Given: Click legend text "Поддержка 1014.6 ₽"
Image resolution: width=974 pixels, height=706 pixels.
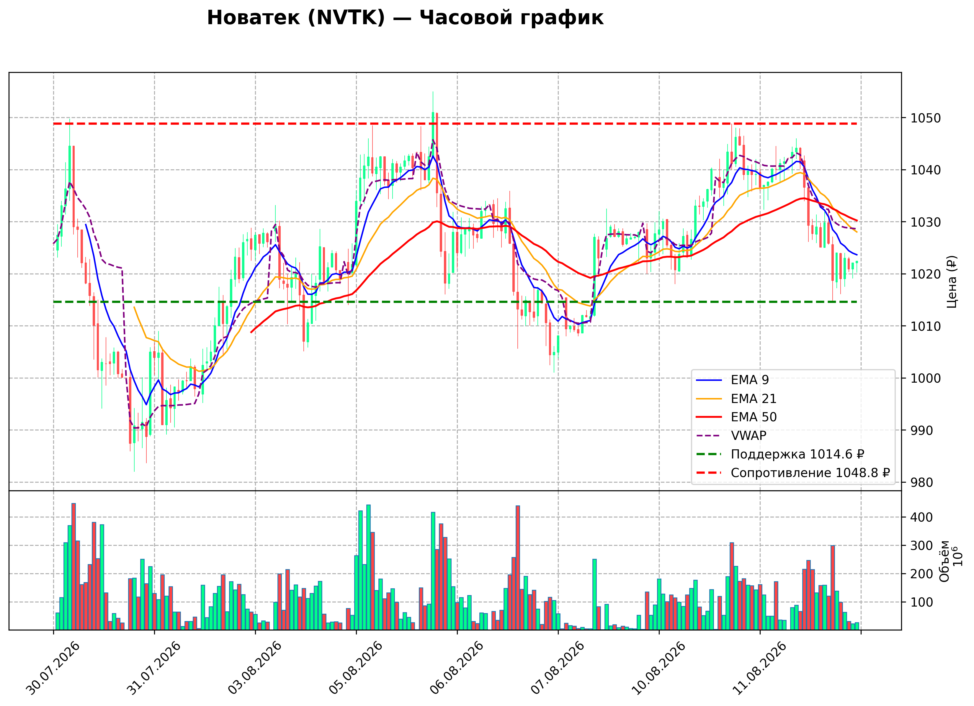Looking at the screenshot, I should click(797, 454).
